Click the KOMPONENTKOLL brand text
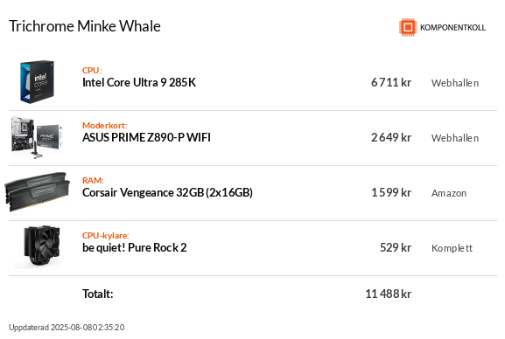Image resolution: width=505 pixels, height=339 pixels. (452, 28)
